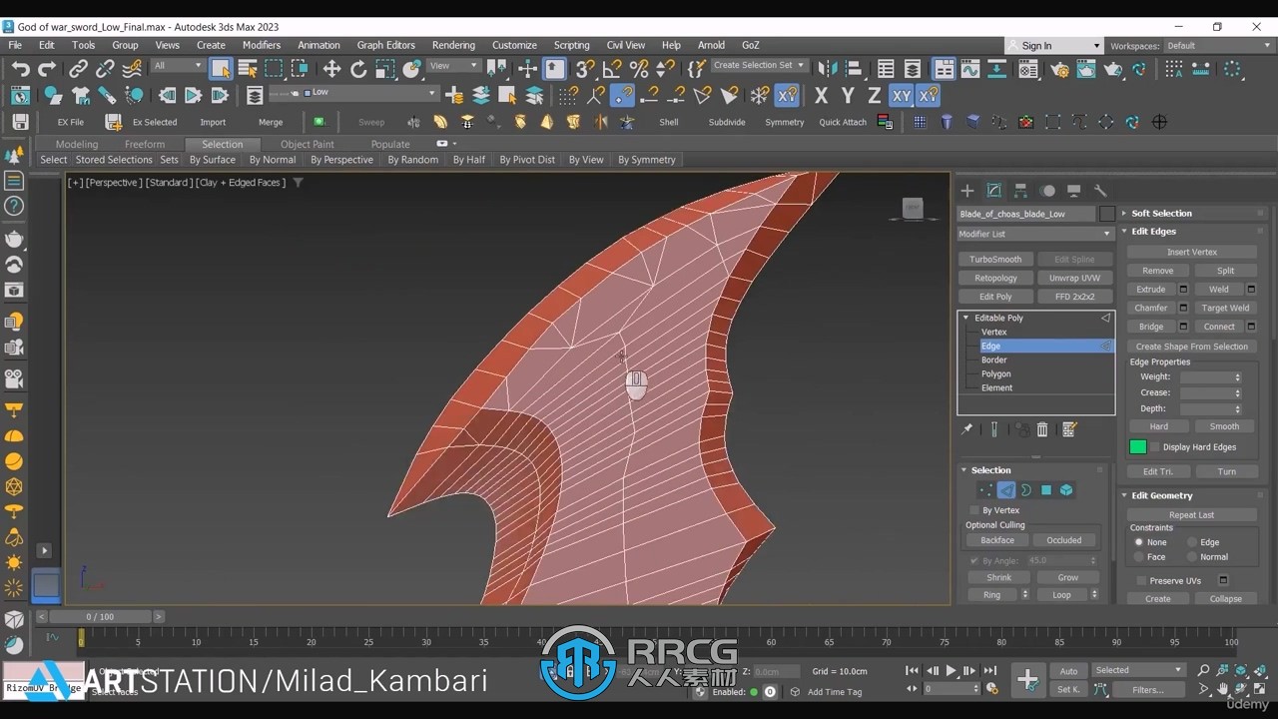Click the TurboSmooth modifier button
Image resolution: width=1278 pixels, height=719 pixels.
click(x=995, y=259)
